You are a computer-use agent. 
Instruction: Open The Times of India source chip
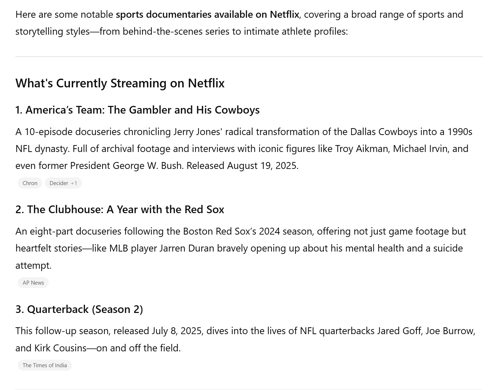click(x=45, y=365)
